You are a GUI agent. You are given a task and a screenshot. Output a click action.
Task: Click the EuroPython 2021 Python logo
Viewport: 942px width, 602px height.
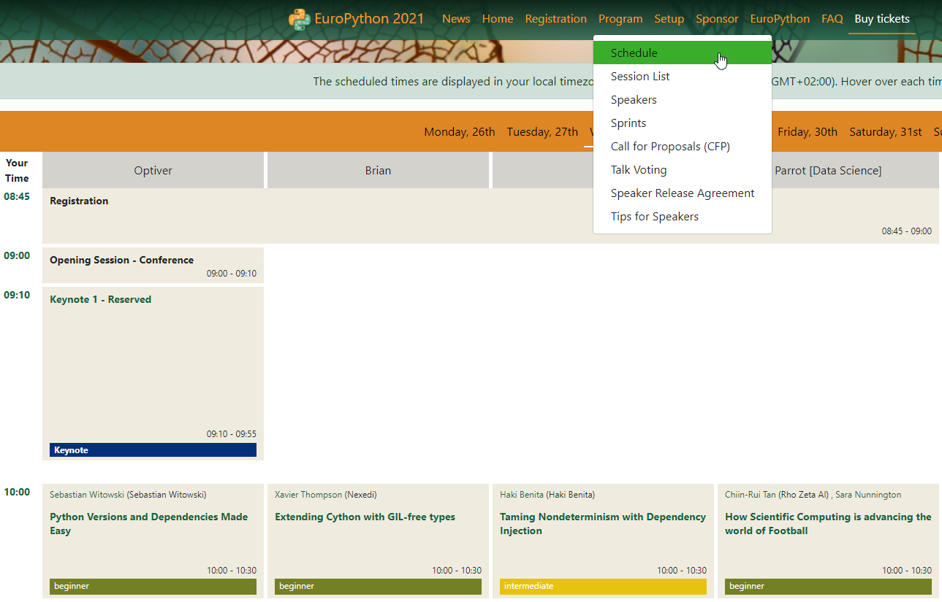tap(299, 19)
